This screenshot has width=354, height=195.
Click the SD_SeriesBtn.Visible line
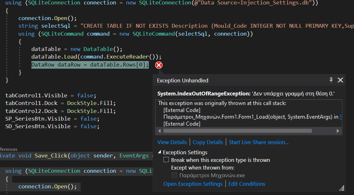pyautogui.click(x=52, y=126)
